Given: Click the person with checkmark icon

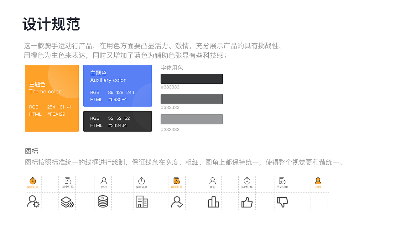Looking at the screenshot, I should tap(177, 202).
